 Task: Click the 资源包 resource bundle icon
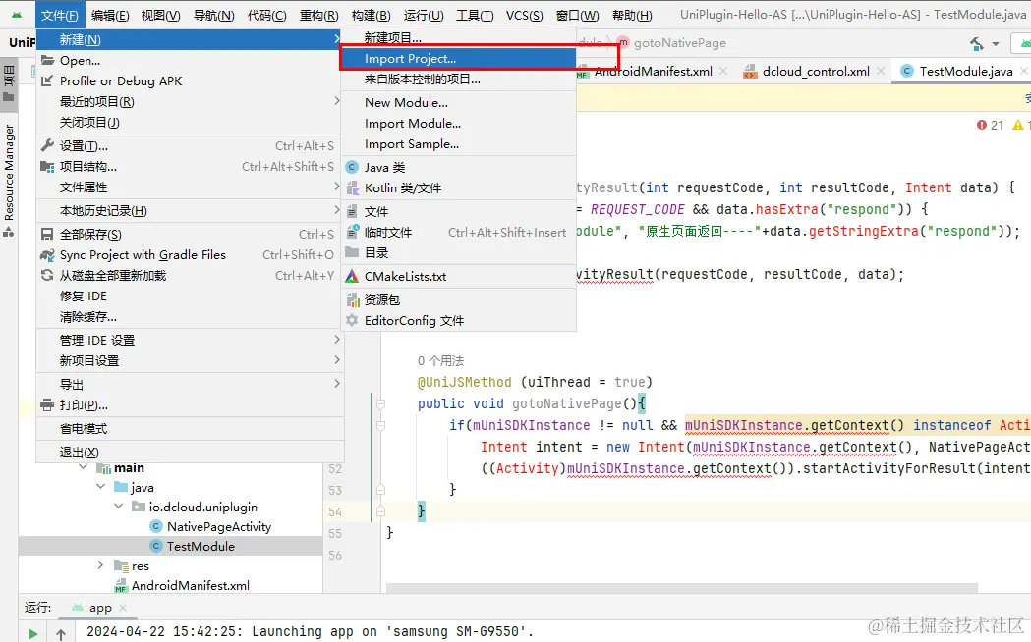353,300
